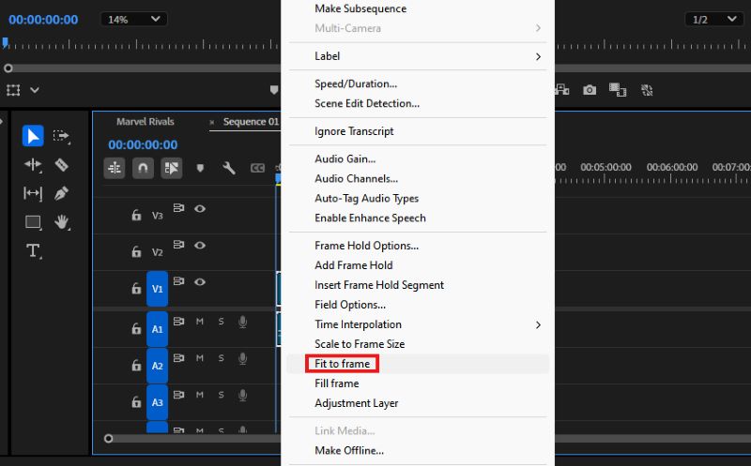
Task: Select the Type tool
Action: pyautogui.click(x=33, y=250)
